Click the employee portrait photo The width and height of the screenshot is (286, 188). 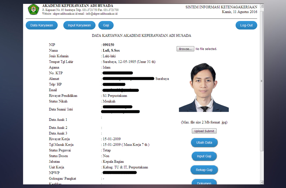(x=204, y=87)
